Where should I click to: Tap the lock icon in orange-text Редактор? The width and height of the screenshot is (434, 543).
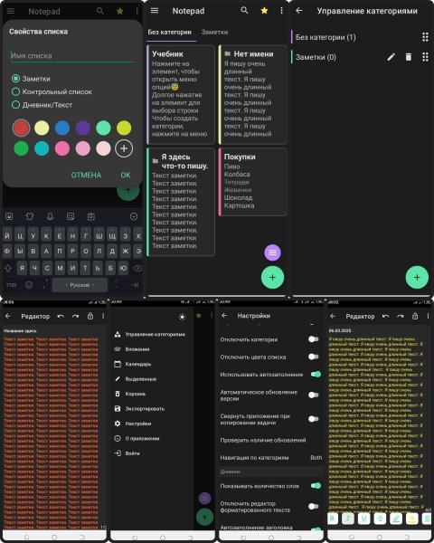(x=90, y=316)
